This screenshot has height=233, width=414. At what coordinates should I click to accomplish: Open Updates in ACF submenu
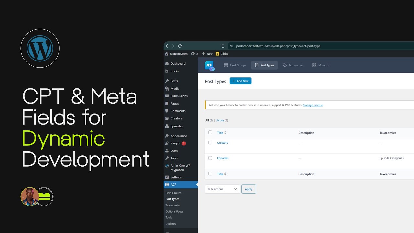point(171,224)
